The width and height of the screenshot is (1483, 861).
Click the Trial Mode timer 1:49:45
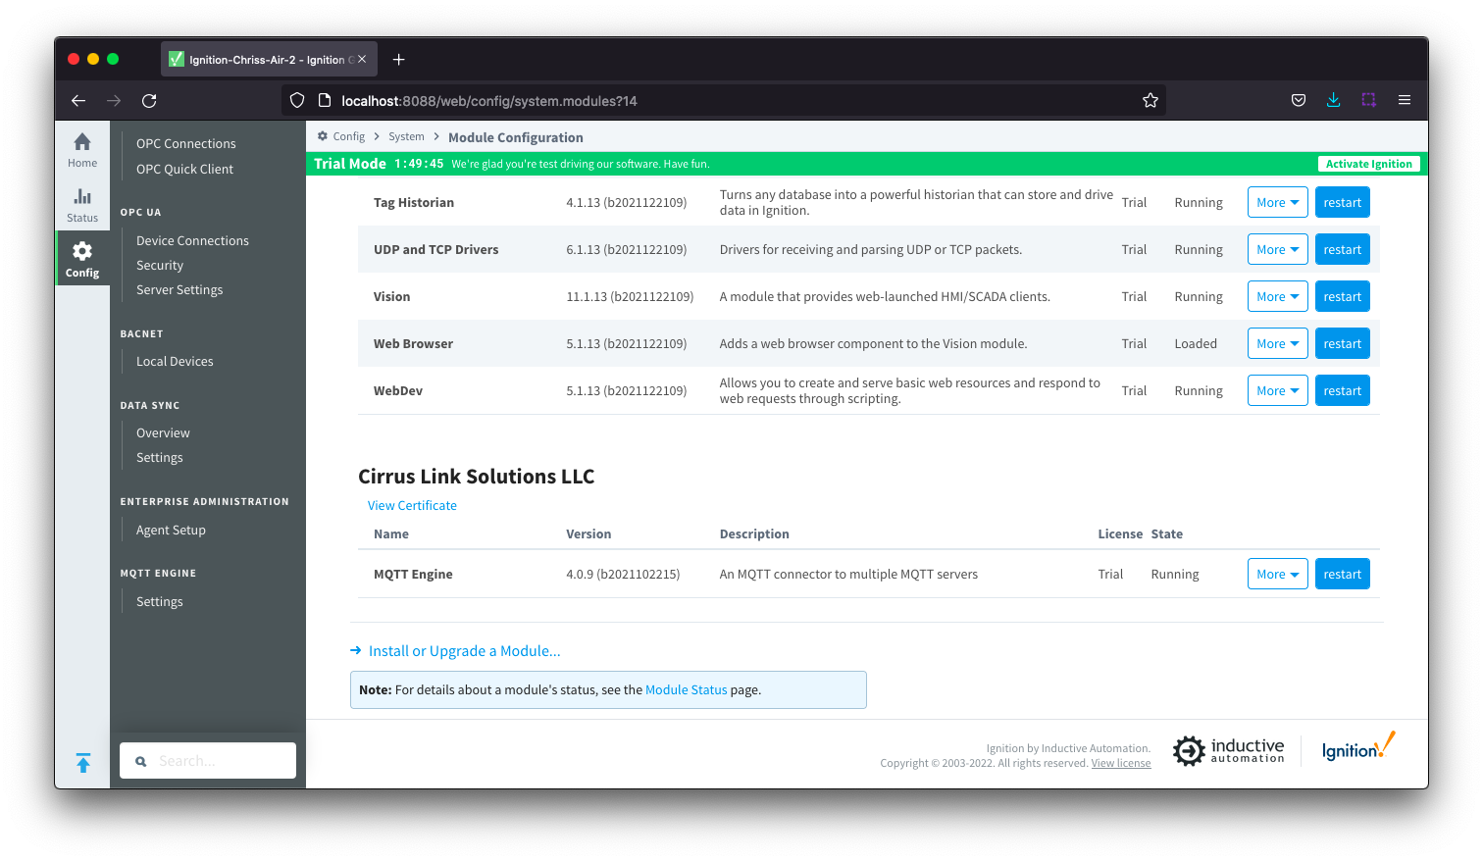[419, 164]
